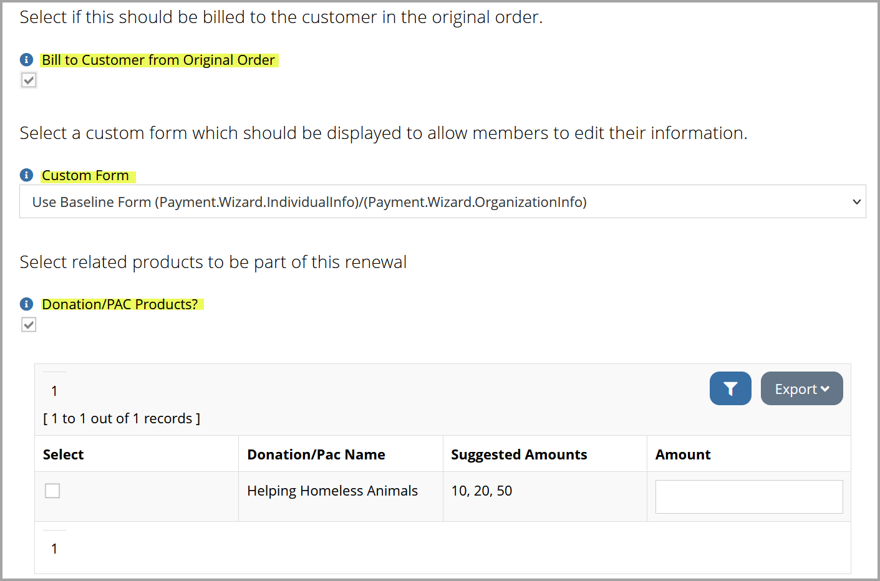The height and width of the screenshot is (581, 880).
Task: Click the Bill to Customer highlighted label
Action: (x=158, y=60)
